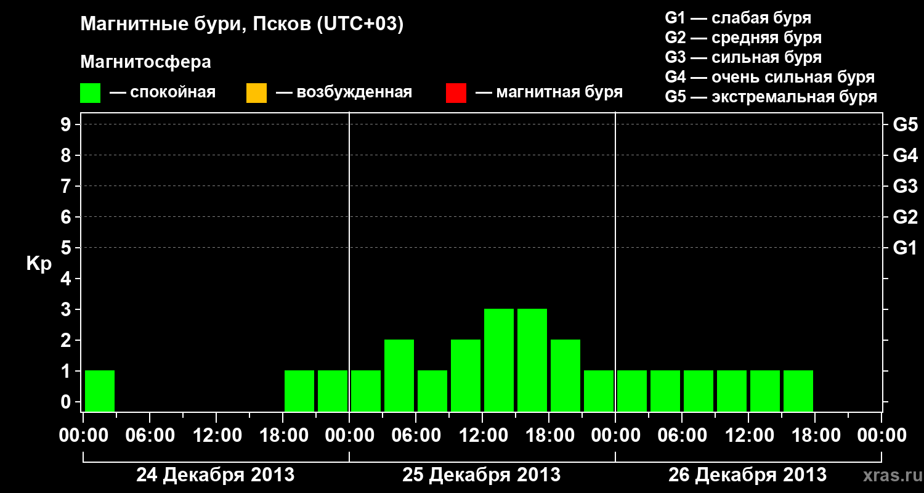924x493 pixels.
Task: Click the G4 right-axis label
Action: 905,155
